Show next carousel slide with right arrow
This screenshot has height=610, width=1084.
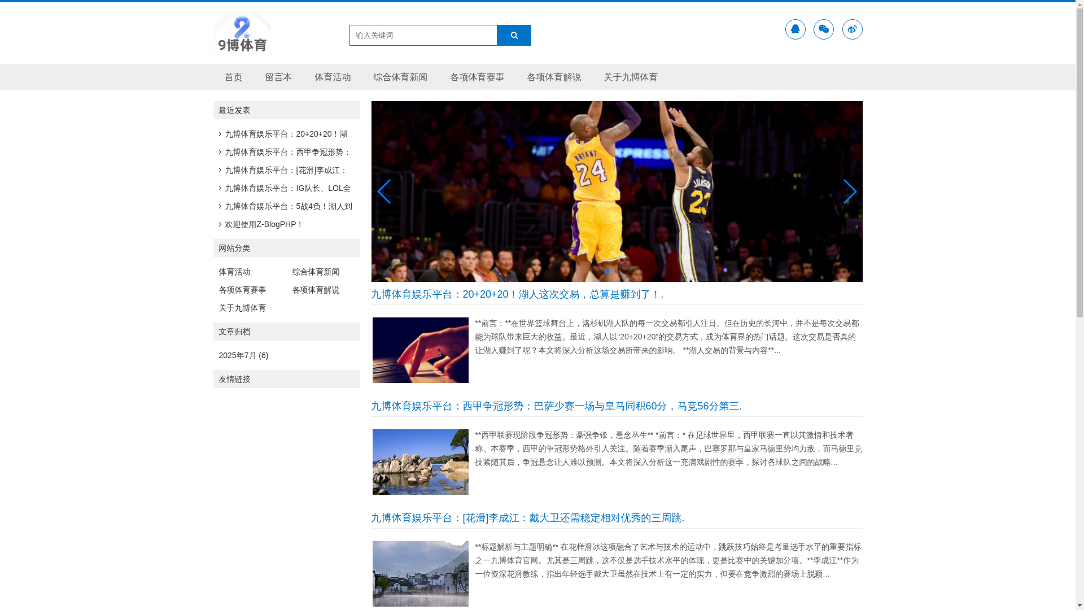coord(850,191)
